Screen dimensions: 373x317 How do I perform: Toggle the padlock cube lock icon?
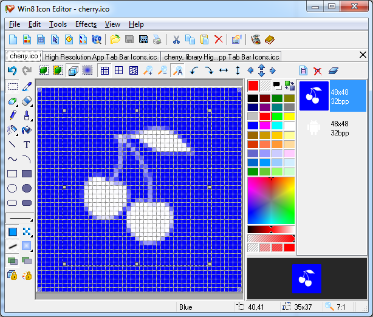12,275
